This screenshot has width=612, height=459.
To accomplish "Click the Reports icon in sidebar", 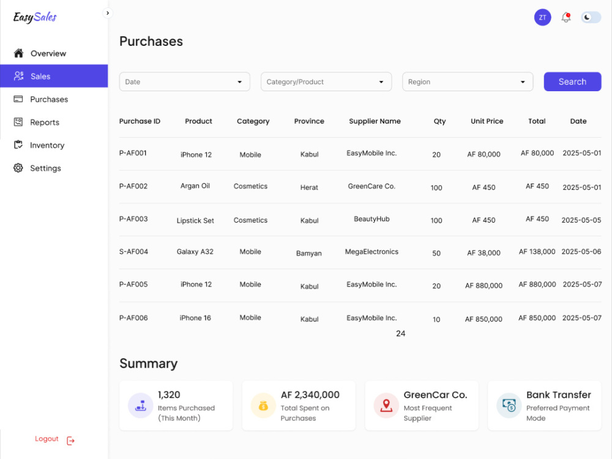I will 18,122.
